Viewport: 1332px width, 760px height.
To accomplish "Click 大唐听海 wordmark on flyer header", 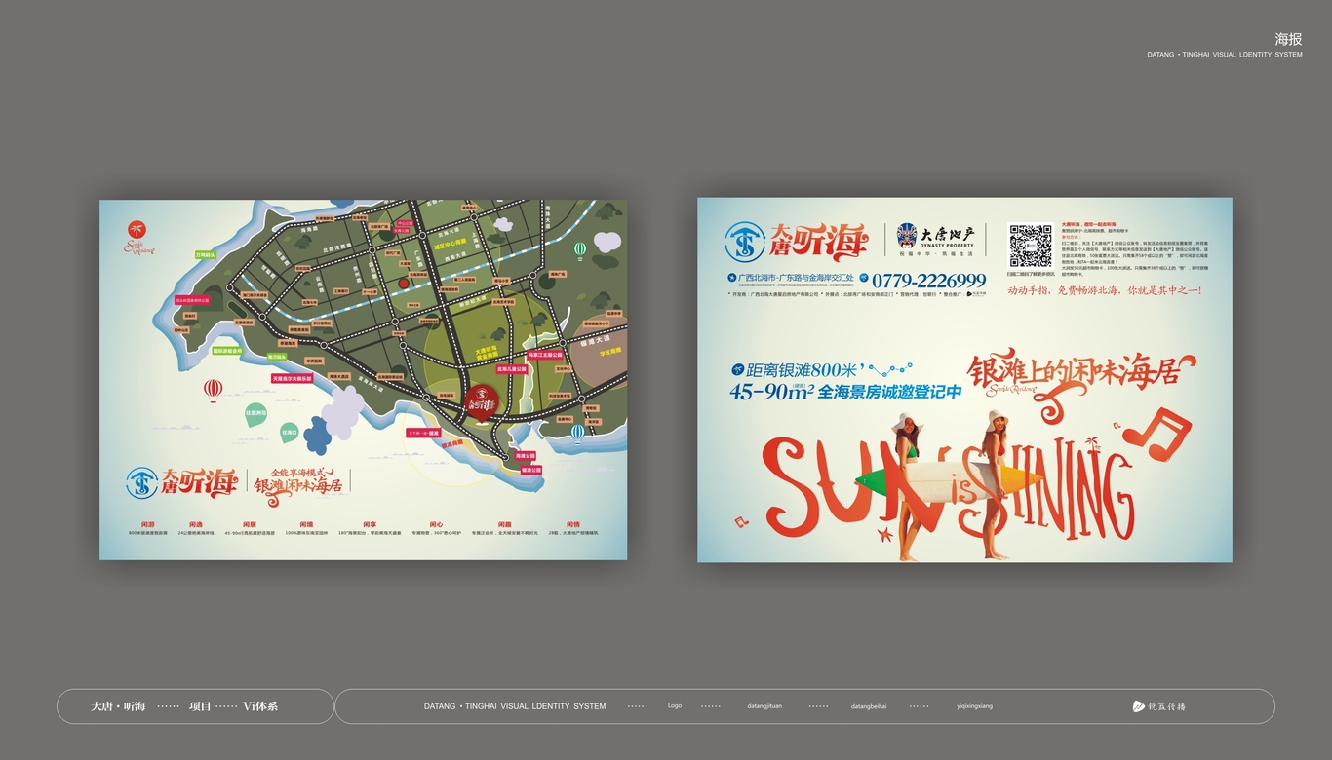I will [817, 241].
